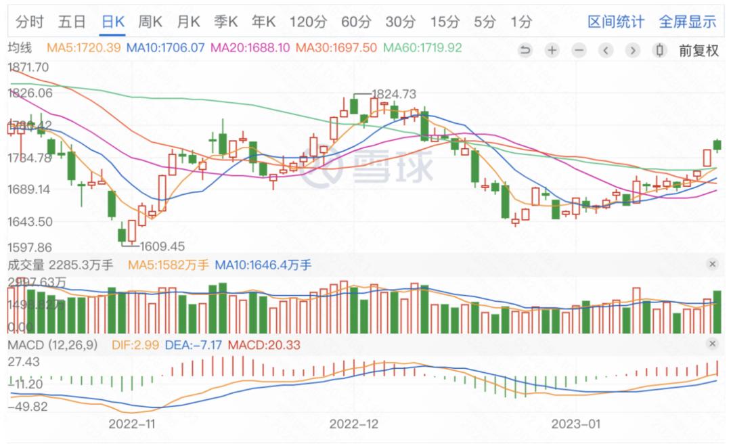Select the 月K monthly tab
The image size is (731, 448).
pyautogui.click(x=188, y=22)
